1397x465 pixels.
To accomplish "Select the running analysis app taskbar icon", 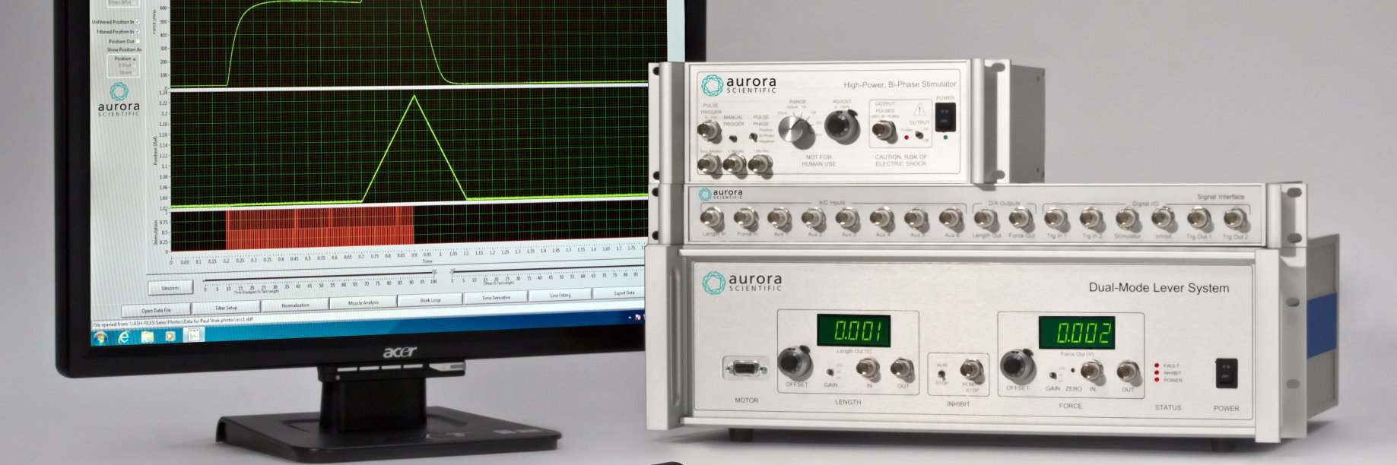I will (x=194, y=334).
